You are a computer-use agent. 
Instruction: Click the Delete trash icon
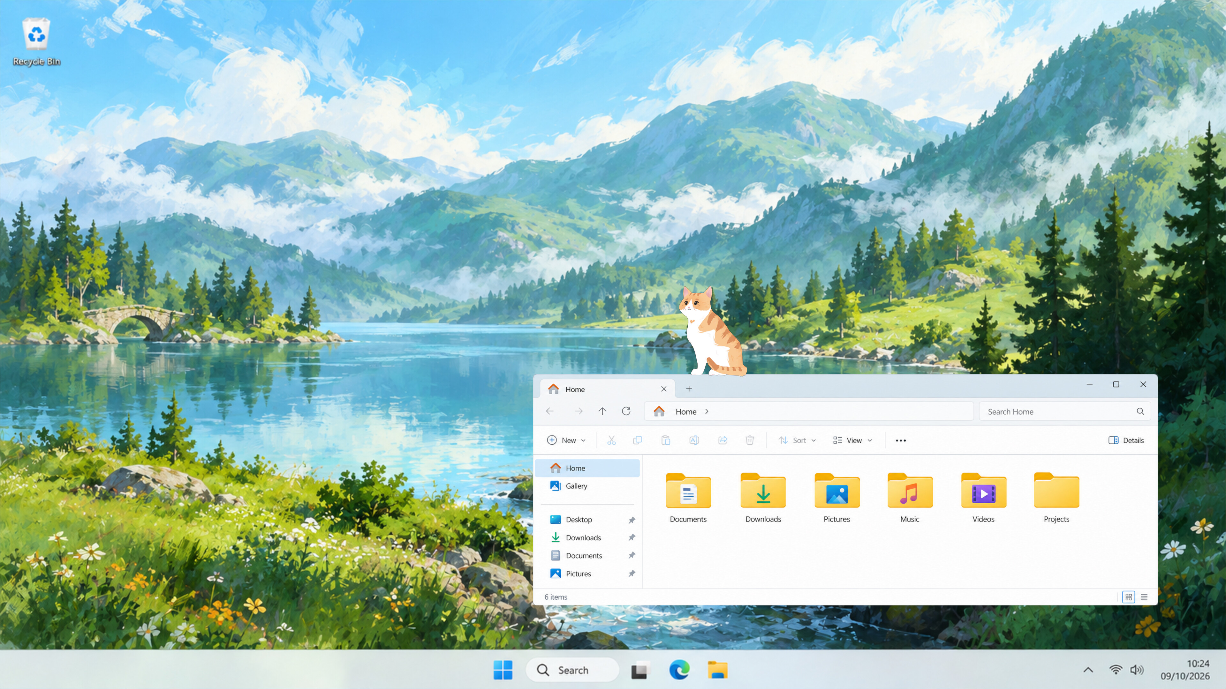(x=750, y=440)
